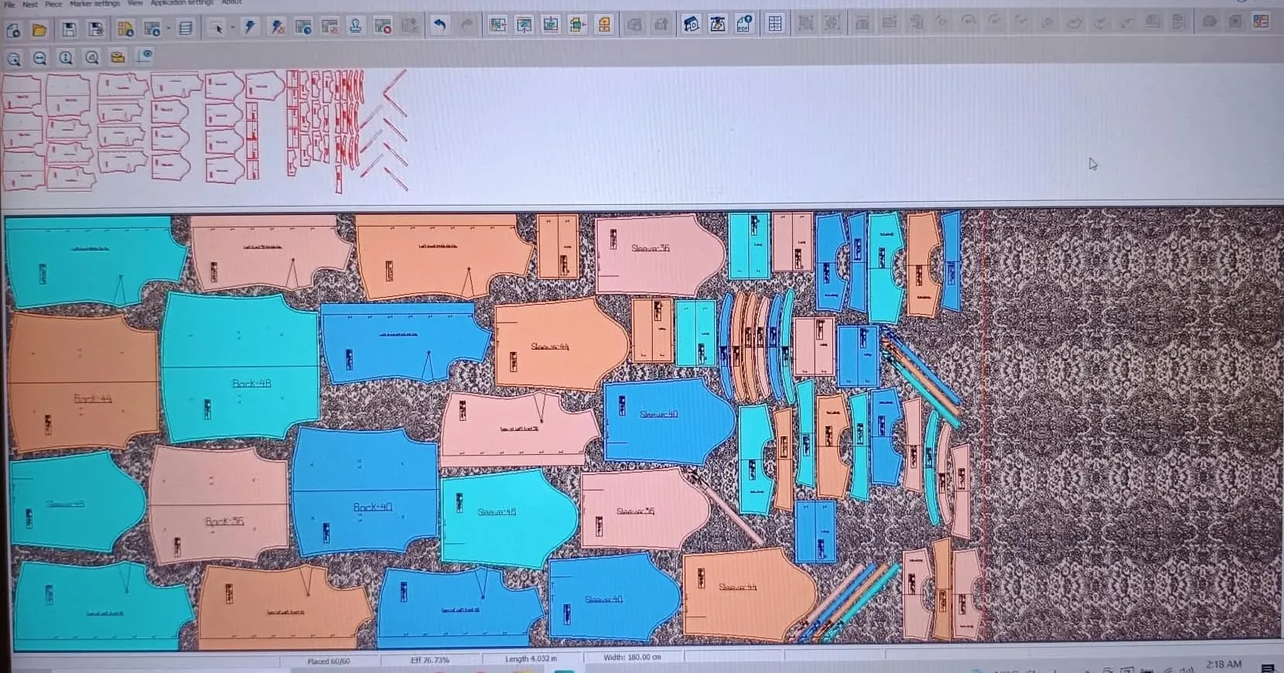
Task: Select the Back-44 pattern piece
Action: 84,381
